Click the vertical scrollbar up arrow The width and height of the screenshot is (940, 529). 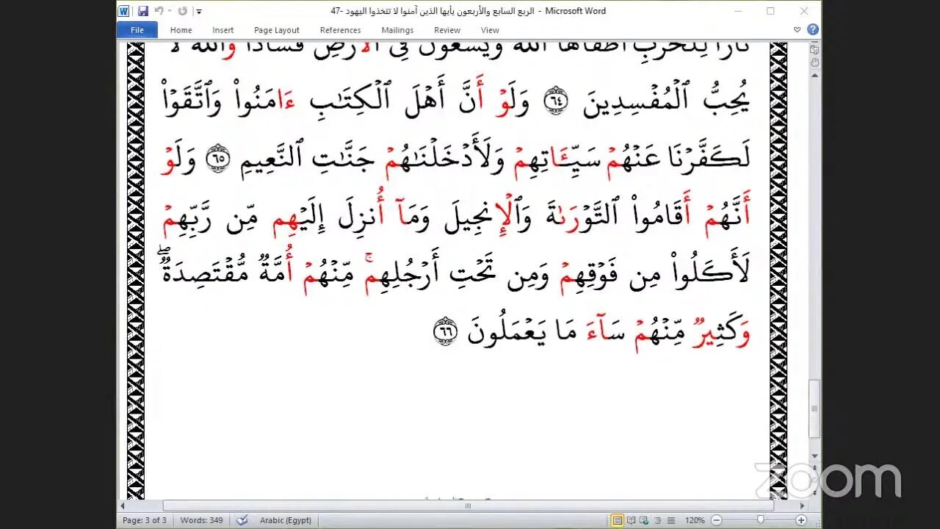pyautogui.click(x=814, y=76)
